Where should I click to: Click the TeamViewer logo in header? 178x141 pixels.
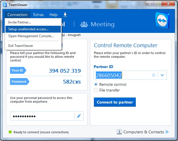162,21
